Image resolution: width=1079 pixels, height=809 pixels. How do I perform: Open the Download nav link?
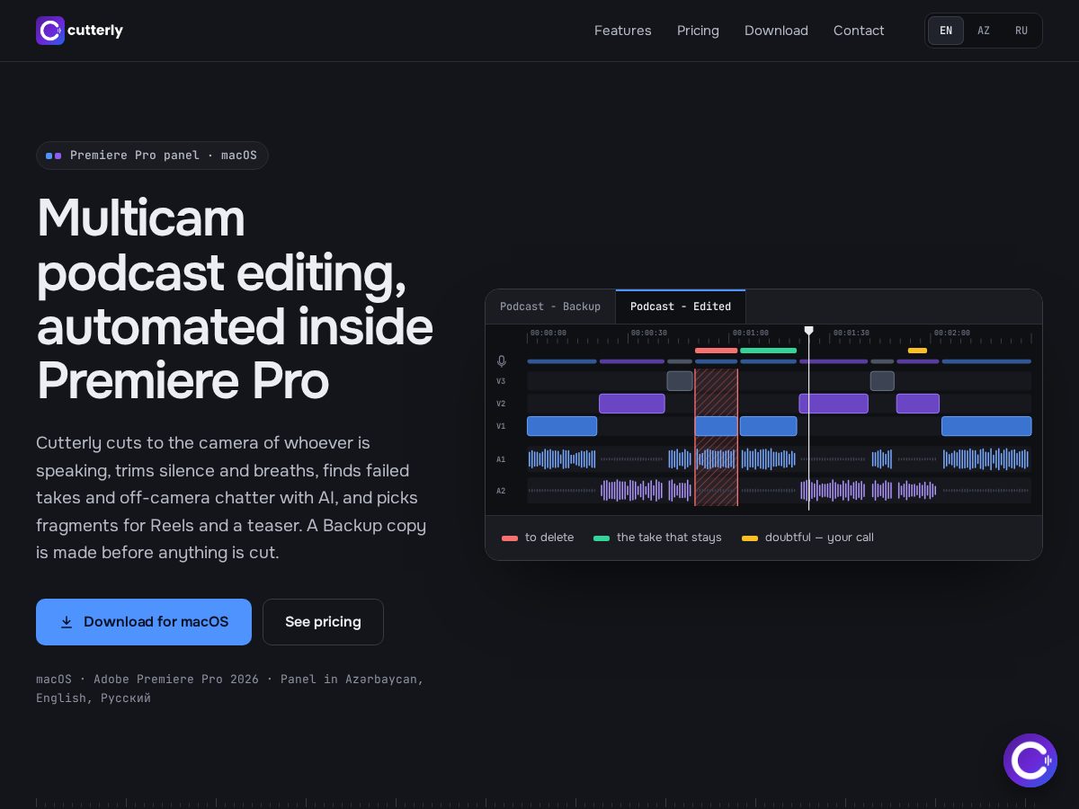(776, 31)
